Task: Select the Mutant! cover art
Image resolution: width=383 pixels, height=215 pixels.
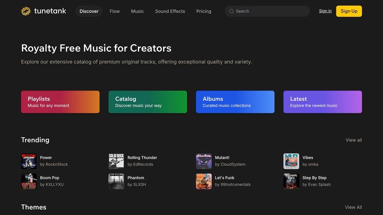Action: pos(204,161)
